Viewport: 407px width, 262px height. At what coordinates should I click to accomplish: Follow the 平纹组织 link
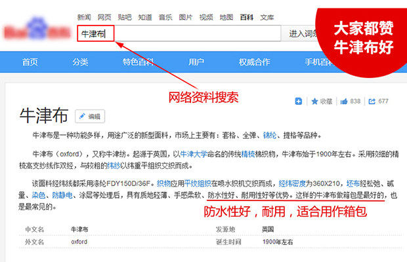(198, 183)
